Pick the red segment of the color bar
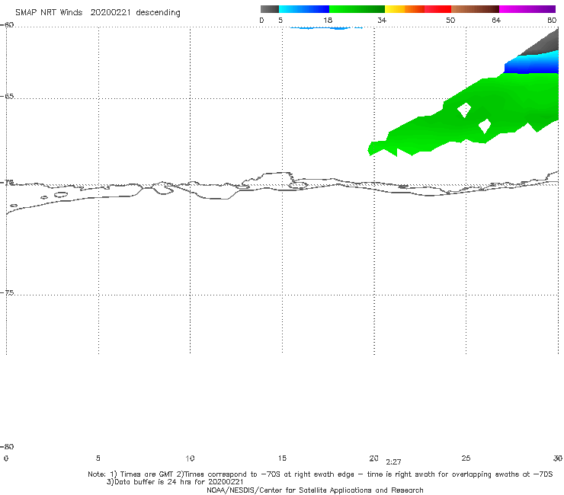 pyautogui.click(x=438, y=9)
